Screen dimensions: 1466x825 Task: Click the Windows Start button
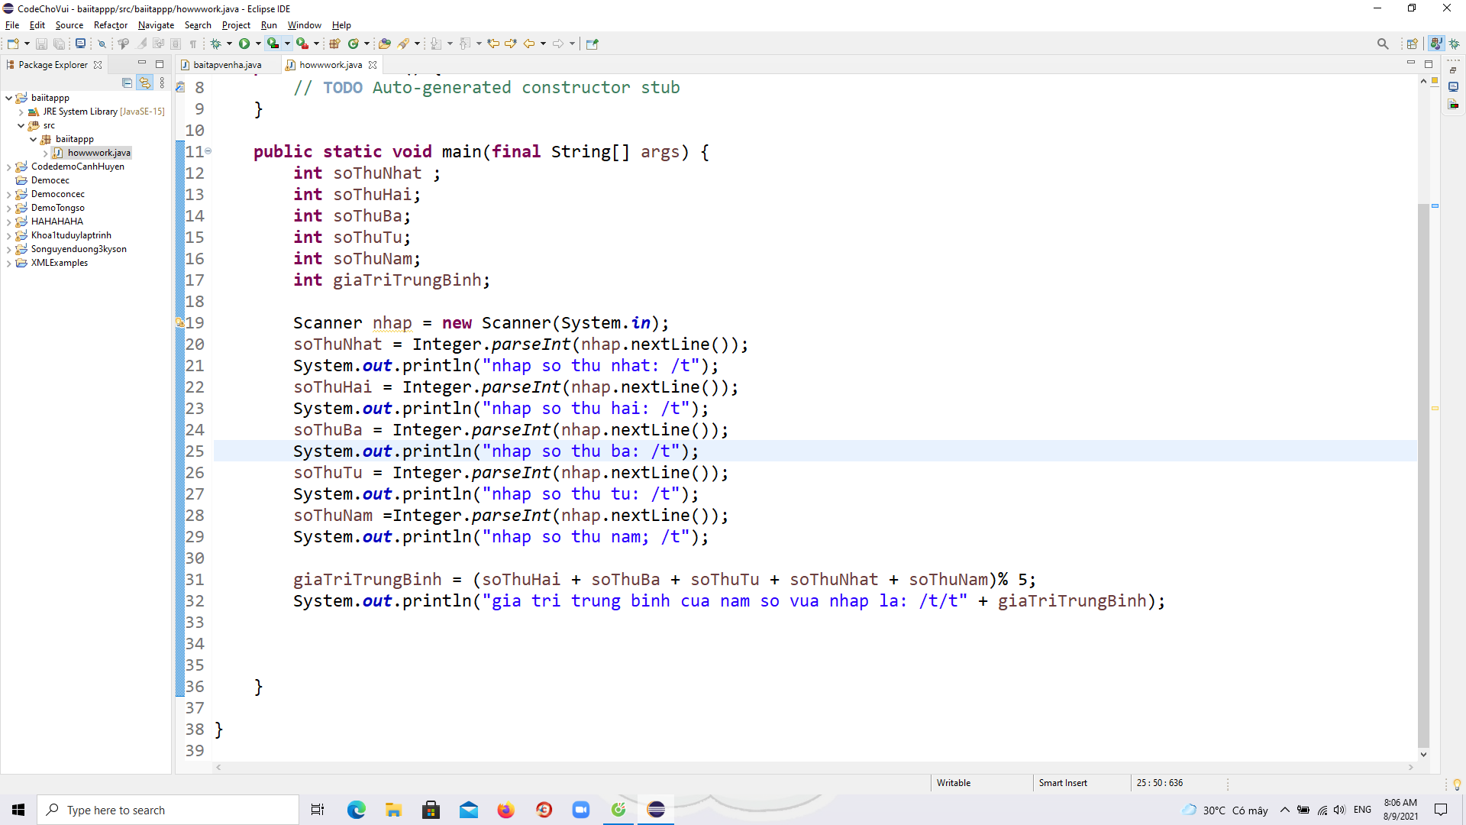[18, 810]
